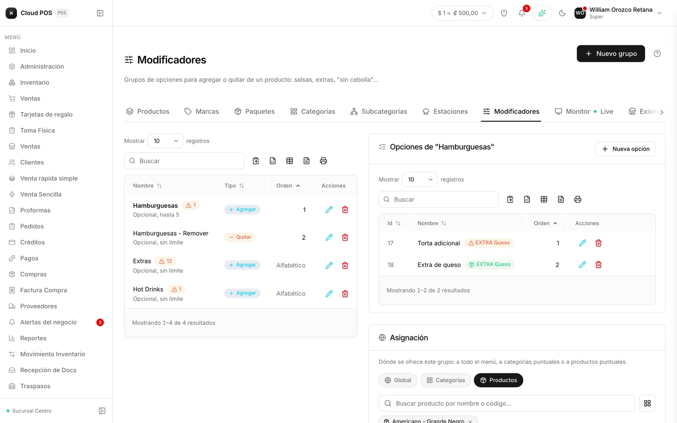Open groups table record count dropdown
The height and width of the screenshot is (423, 677).
[165, 141]
